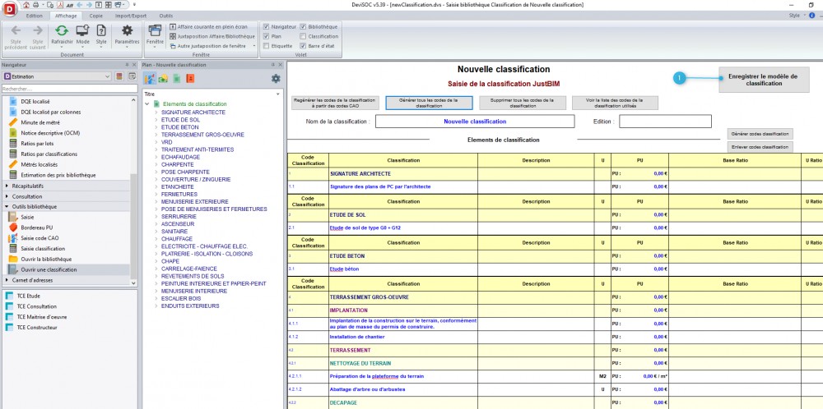Click the blue back arrow in quick access toolbar
The height and width of the screenshot is (409, 823).
pos(79,4)
